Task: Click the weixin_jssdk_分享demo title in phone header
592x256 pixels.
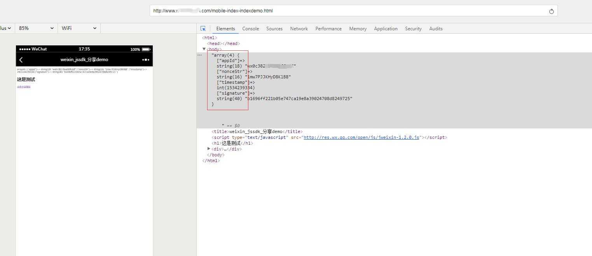Action: pos(84,60)
